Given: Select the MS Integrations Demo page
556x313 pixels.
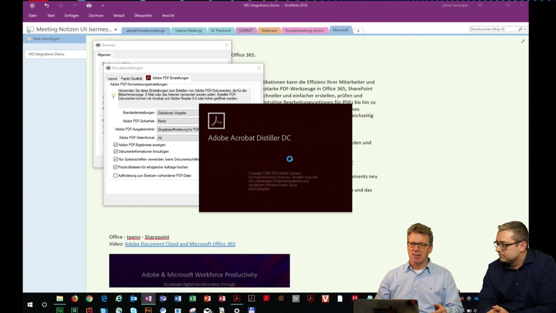Looking at the screenshot, I should [x=55, y=54].
